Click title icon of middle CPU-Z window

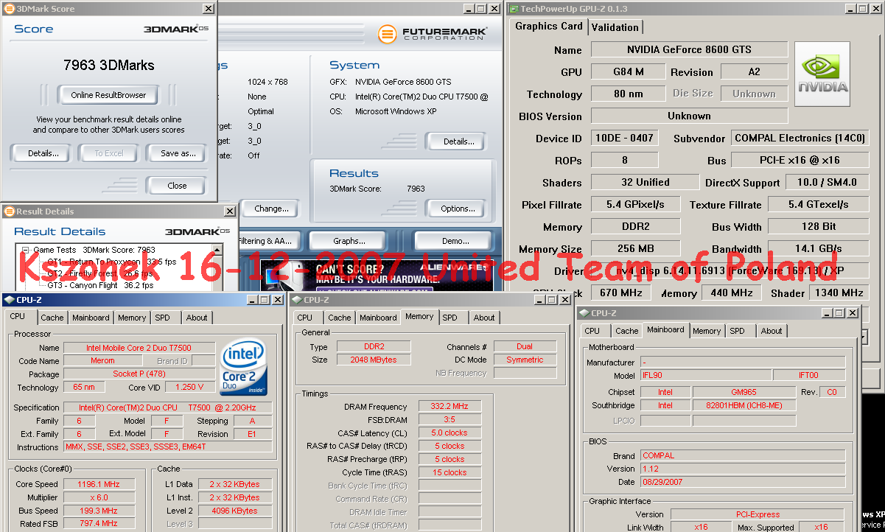[296, 300]
